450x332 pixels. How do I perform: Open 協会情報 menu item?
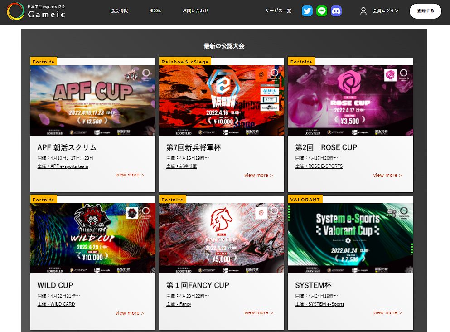click(119, 10)
